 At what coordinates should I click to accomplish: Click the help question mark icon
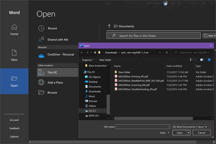[209, 60]
